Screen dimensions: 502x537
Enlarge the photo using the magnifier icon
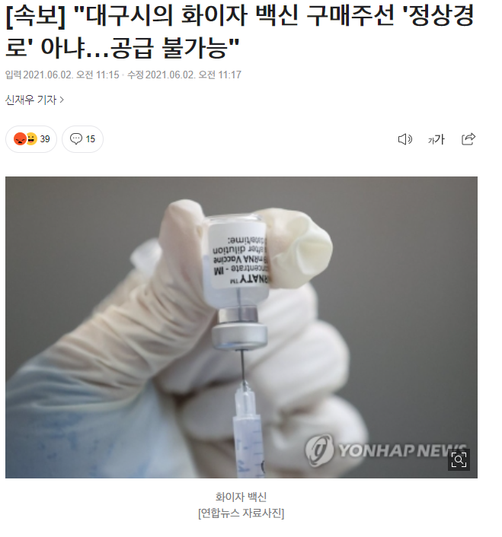tap(459, 459)
